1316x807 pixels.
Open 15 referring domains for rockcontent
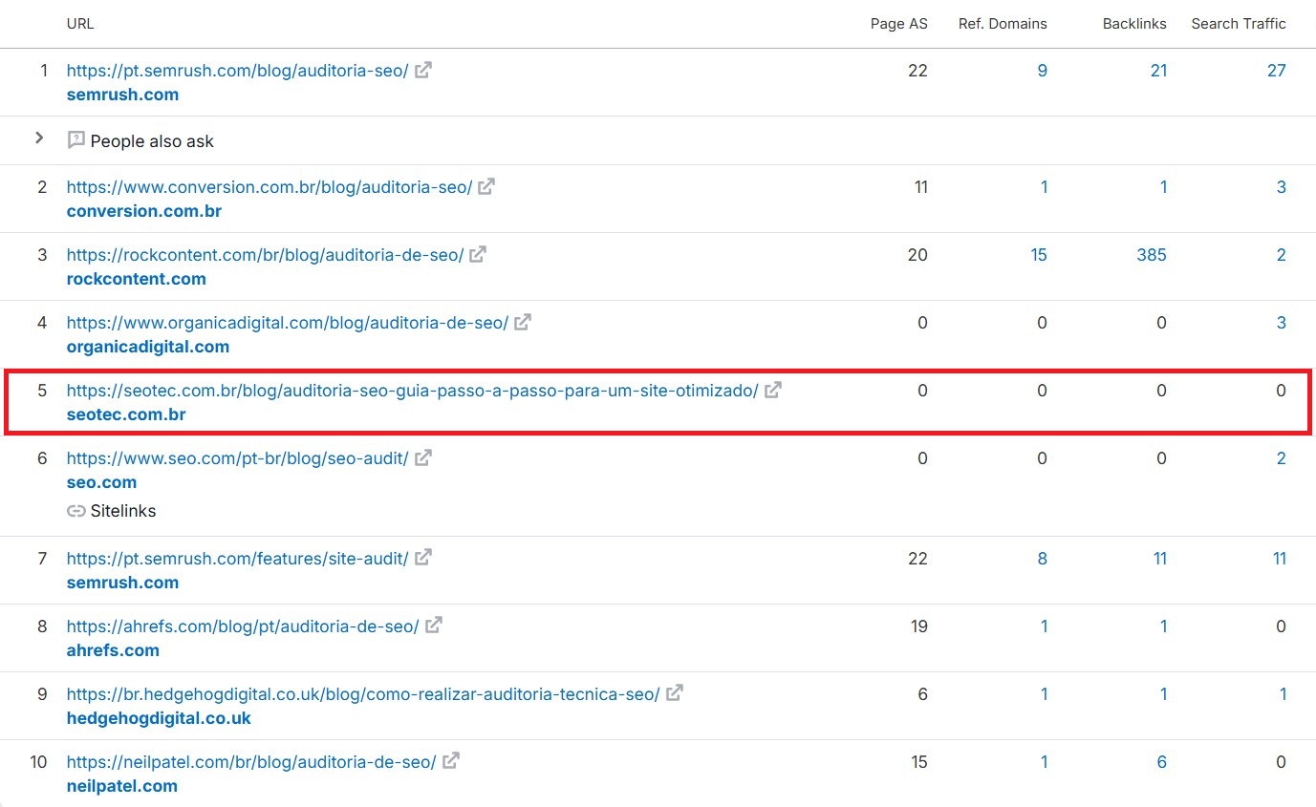pos(1038,255)
